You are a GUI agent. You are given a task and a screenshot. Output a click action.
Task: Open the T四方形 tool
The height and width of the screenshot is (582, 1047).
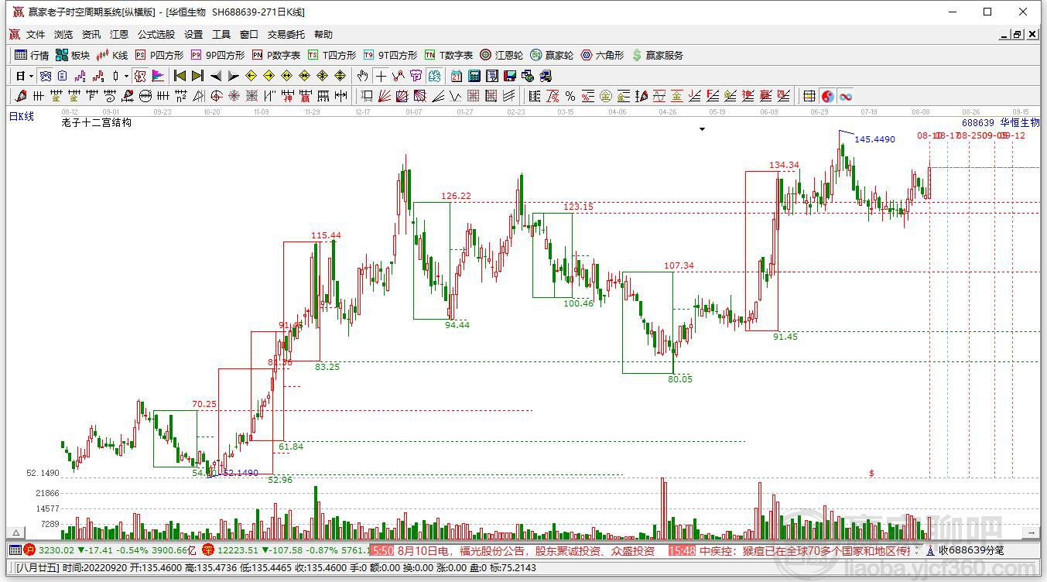coord(332,55)
